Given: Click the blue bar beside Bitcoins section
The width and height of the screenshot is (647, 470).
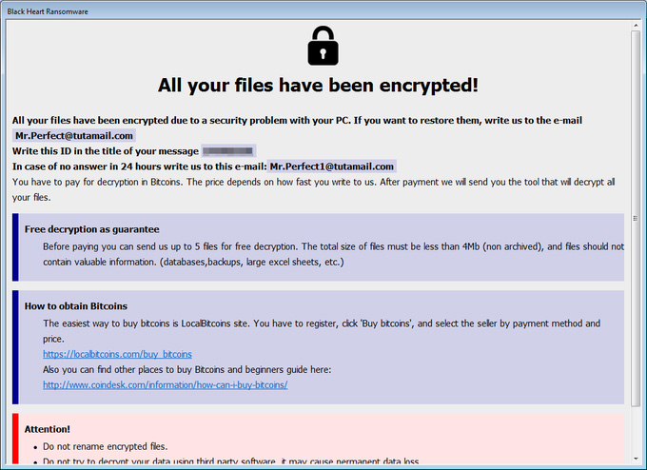Looking at the screenshot, I should pos(15,347).
